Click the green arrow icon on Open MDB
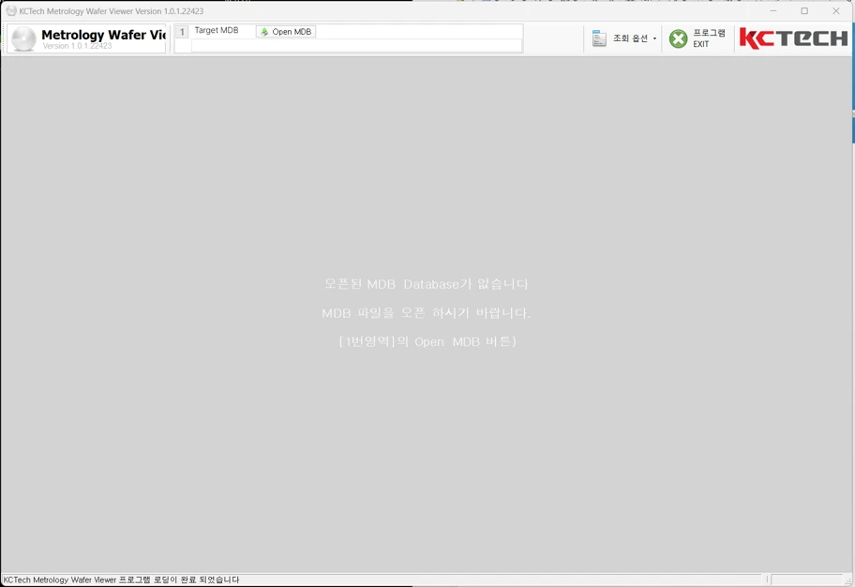Viewport: 855px width, 587px height. coord(264,32)
